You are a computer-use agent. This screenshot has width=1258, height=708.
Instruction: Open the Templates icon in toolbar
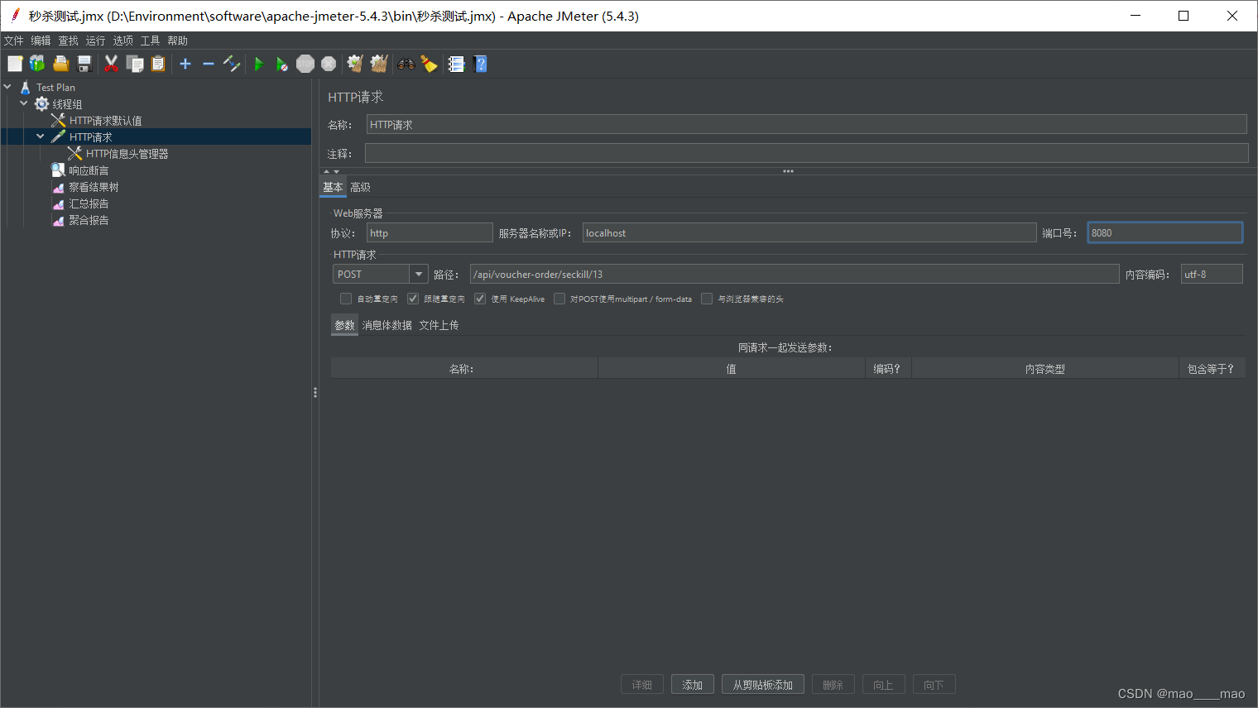(37, 64)
